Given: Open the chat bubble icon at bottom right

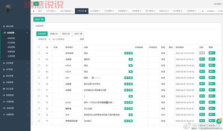Looking at the screenshot, I should (219, 121).
